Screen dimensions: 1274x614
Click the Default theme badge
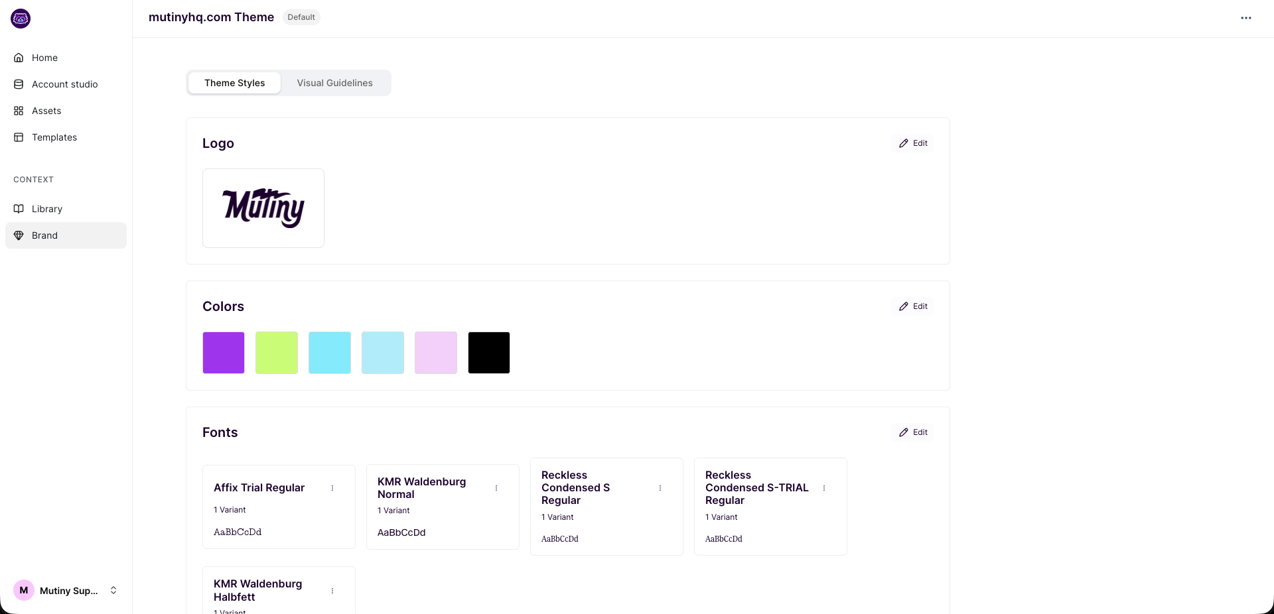[301, 17]
